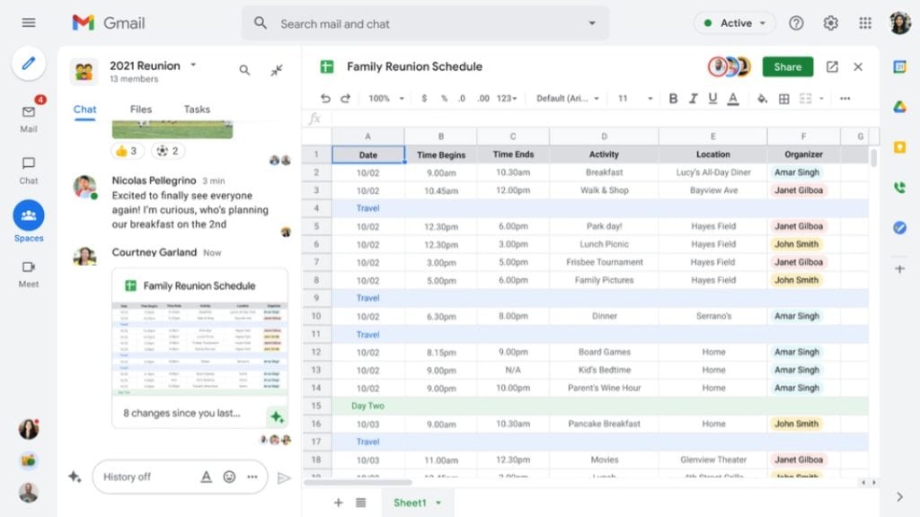
Task: Open the all sheets list button
Action: pyautogui.click(x=361, y=503)
